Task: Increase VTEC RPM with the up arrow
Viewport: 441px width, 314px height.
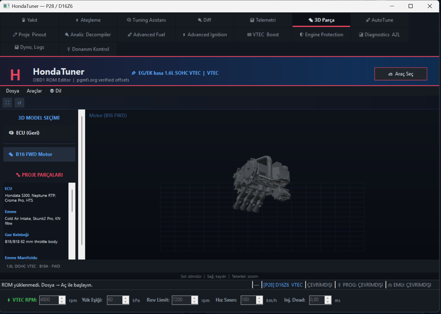Action: pyautogui.click(x=62, y=298)
